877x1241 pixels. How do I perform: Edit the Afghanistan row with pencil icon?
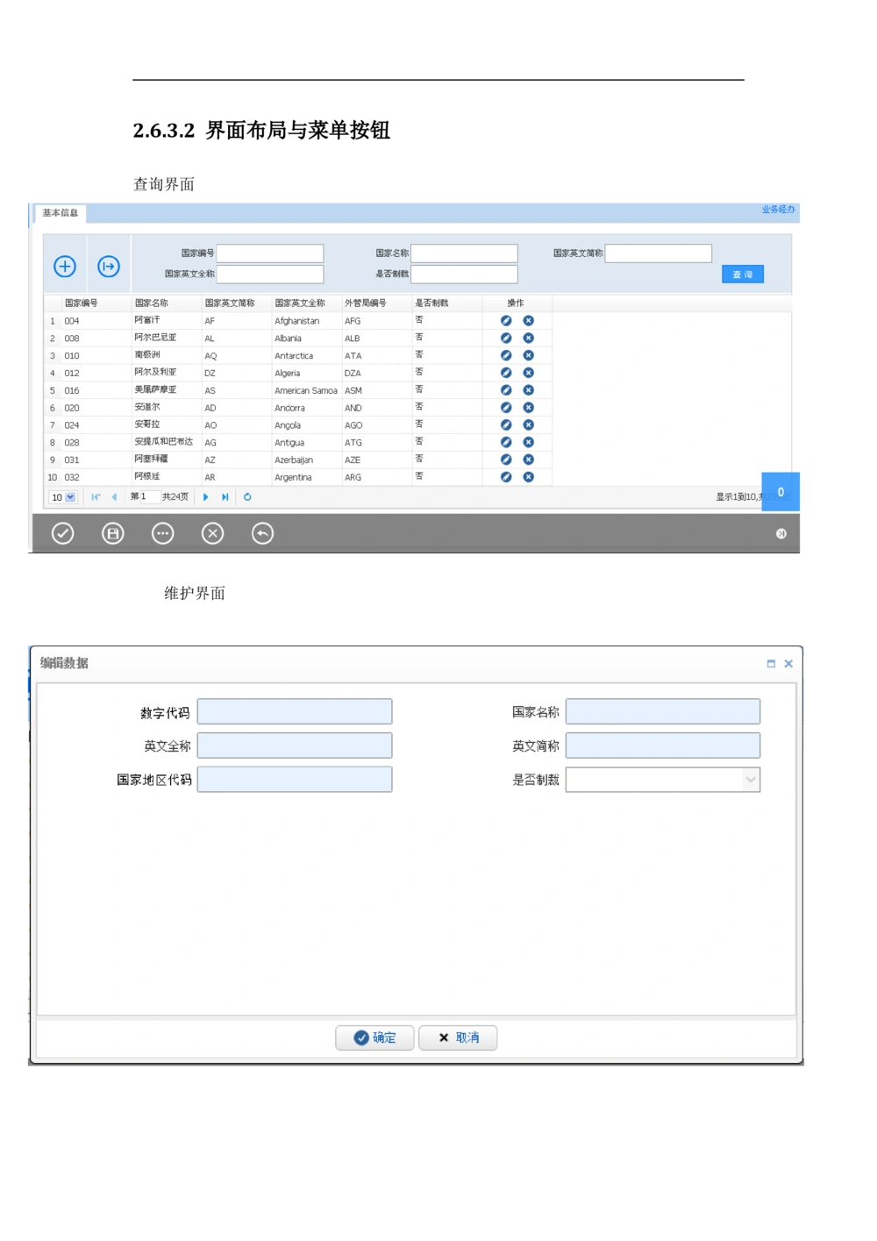click(506, 321)
